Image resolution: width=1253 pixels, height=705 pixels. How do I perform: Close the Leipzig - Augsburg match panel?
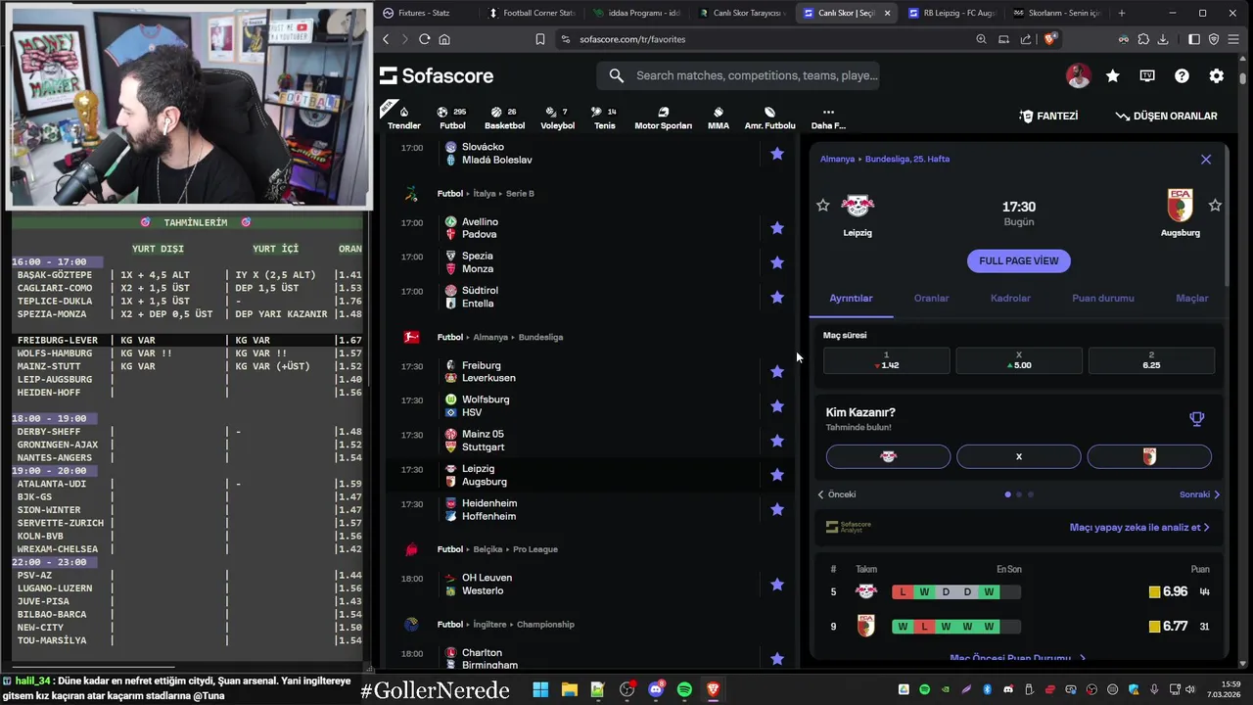click(x=1206, y=159)
